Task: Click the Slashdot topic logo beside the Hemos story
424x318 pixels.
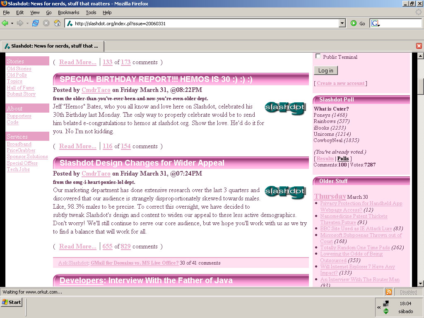Action: 285,108
